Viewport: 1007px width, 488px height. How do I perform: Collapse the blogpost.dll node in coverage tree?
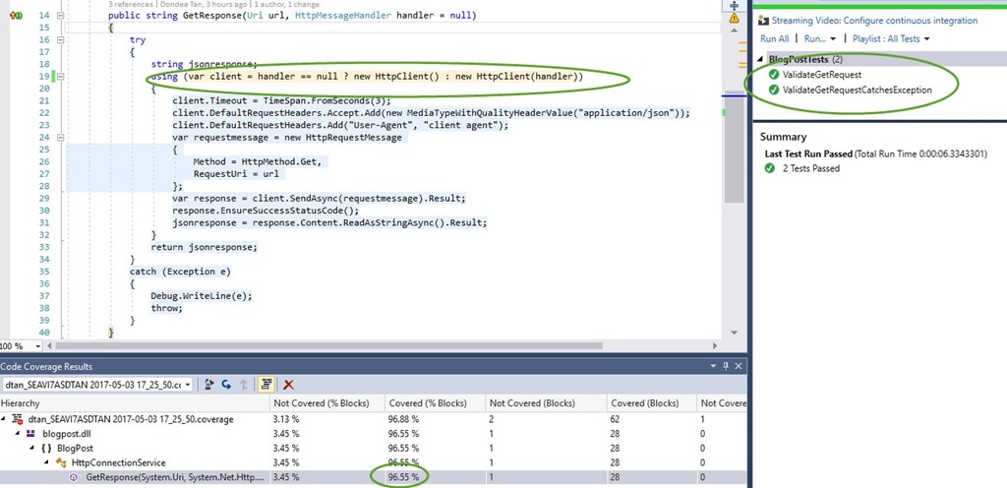(x=17, y=434)
